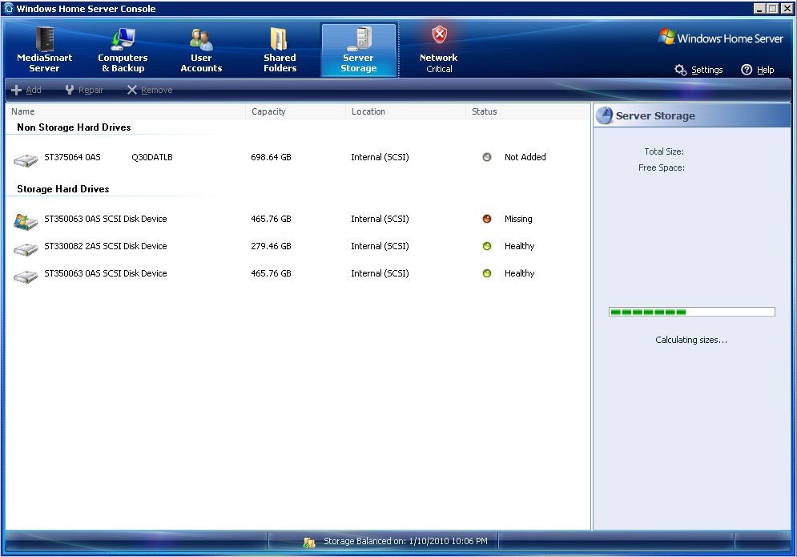Viewport: 797px width, 557px height.
Task: Click the Settings gear icon
Action: (x=681, y=70)
